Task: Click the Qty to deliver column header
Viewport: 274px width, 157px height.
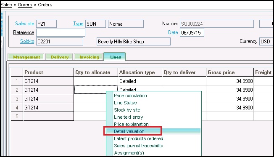Action: 184,72
